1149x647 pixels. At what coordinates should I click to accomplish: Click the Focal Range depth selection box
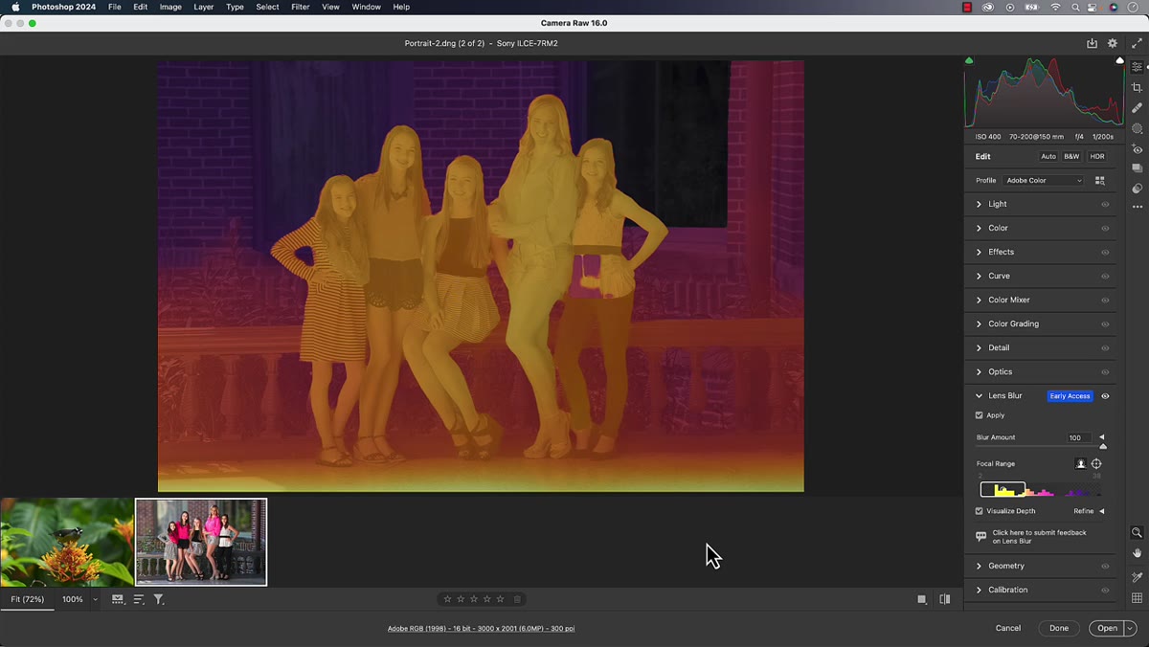(1003, 490)
